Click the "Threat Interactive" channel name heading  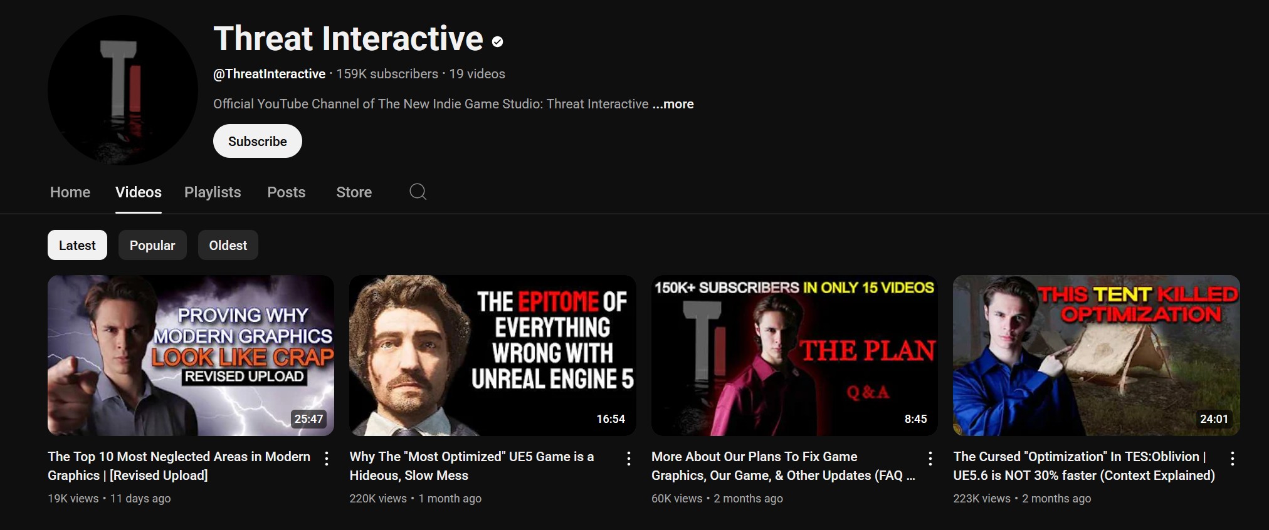pyautogui.click(x=349, y=39)
